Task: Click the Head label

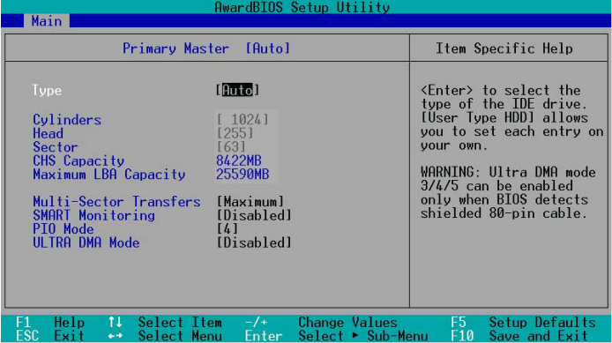Action: click(x=48, y=133)
